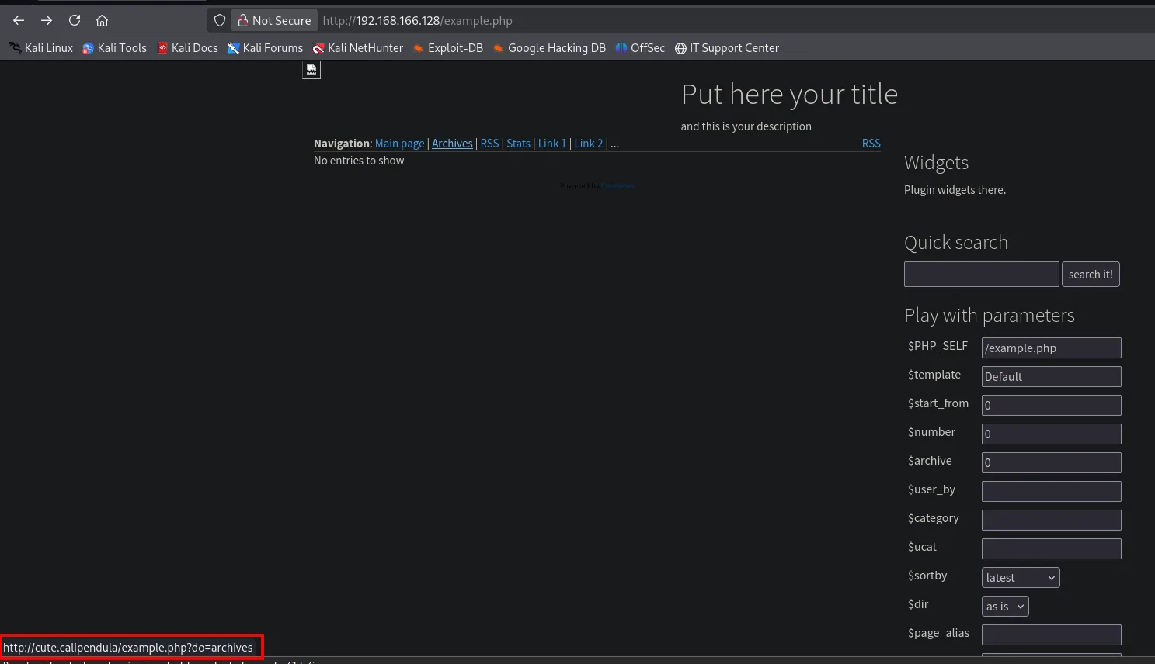Click the "No entries to show" message
This screenshot has width=1155, height=664.
click(359, 161)
